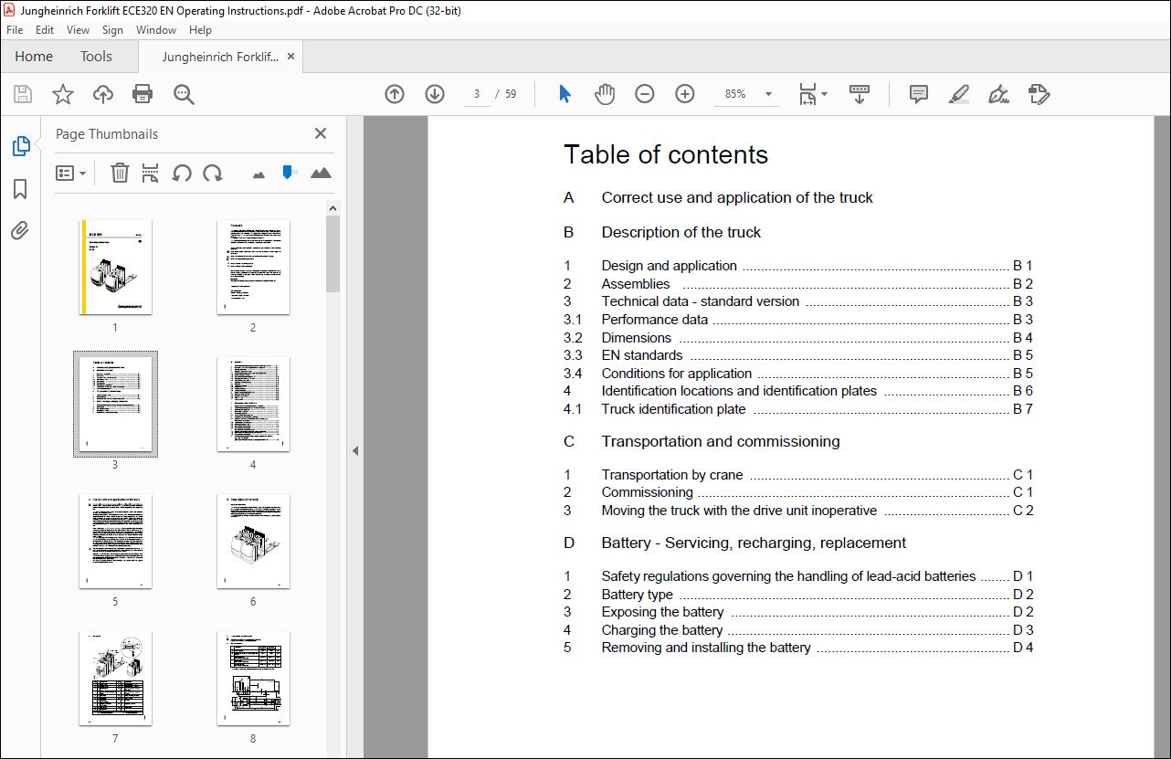Image resolution: width=1171 pixels, height=759 pixels.
Task: Click 'Removing and installing the battery' entry
Action: pyautogui.click(x=798, y=648)
